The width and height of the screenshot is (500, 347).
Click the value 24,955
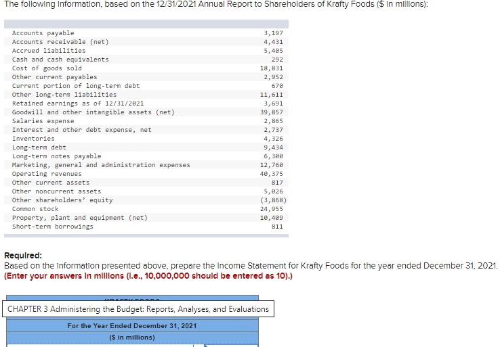tap(272, 209)
